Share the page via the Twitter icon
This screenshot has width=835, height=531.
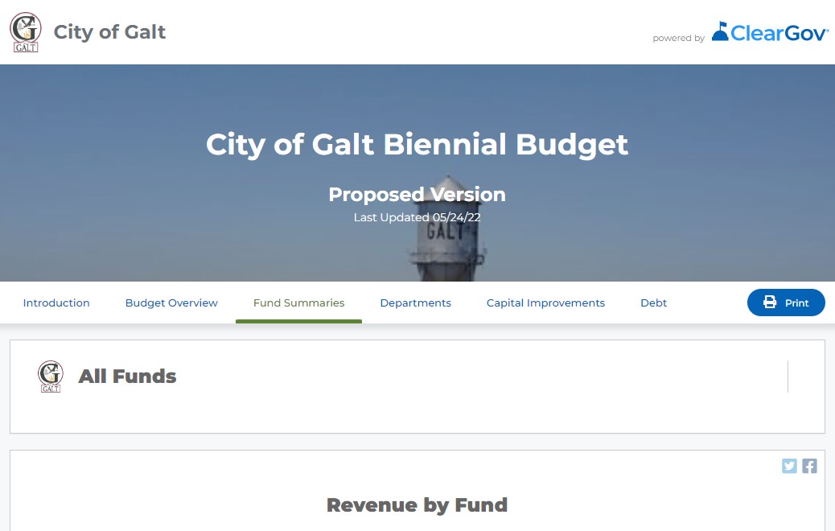[789, 465]
